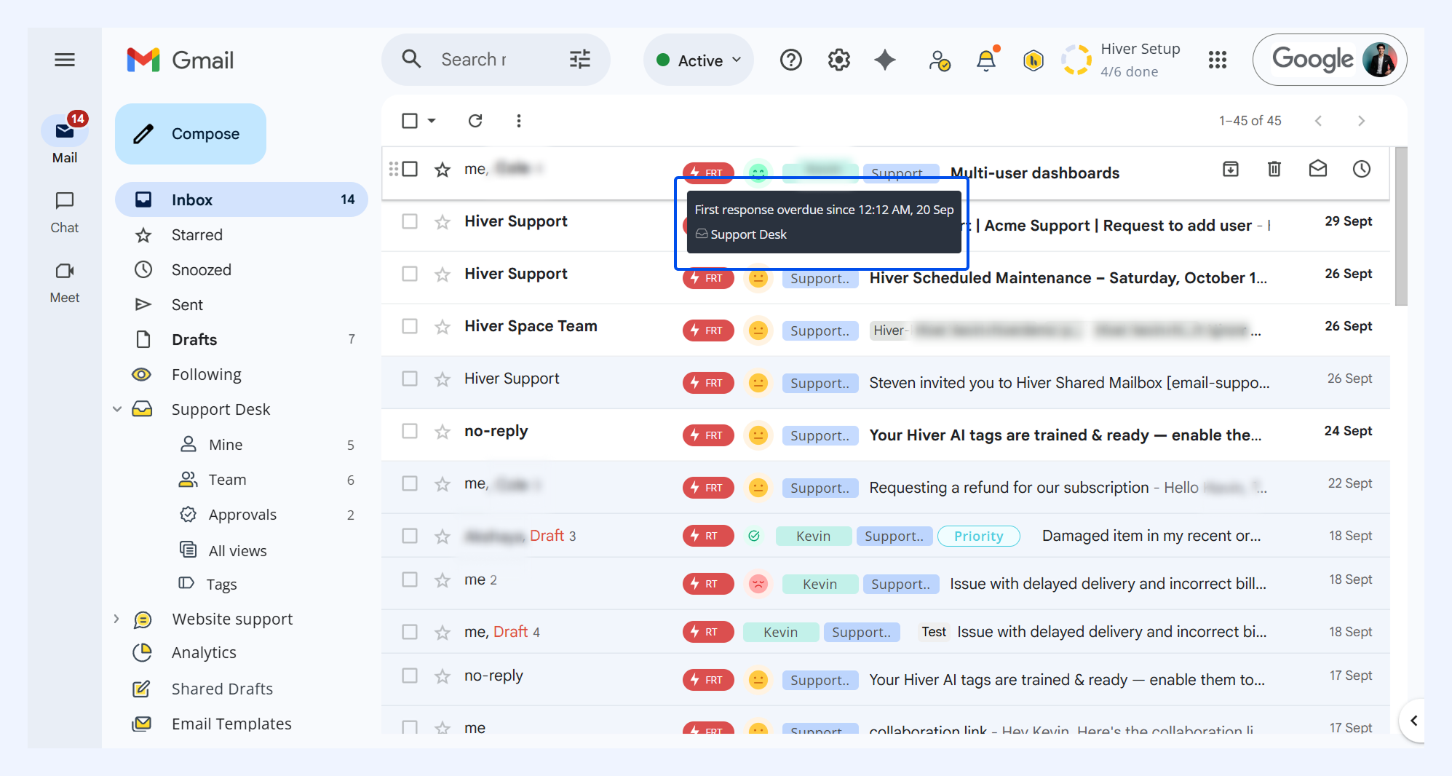
Task: Mark Multi-user dashboards email as unread
Action: tap(1318, 169)
